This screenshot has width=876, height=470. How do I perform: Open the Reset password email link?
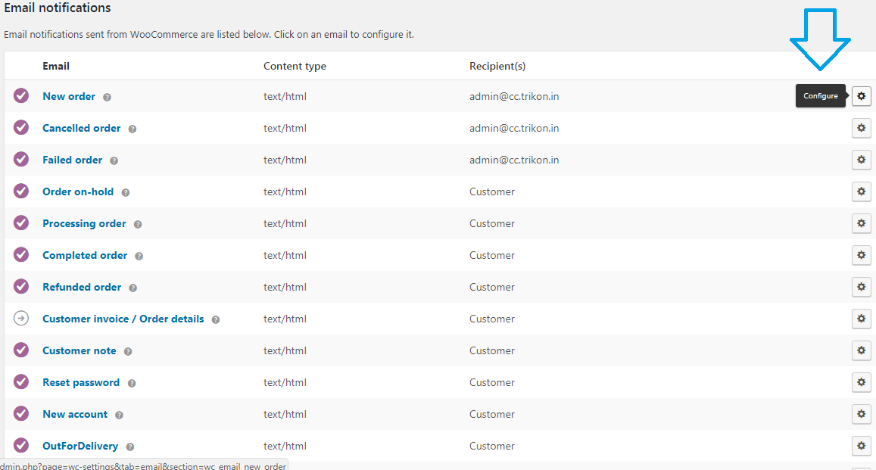(81, 382)
